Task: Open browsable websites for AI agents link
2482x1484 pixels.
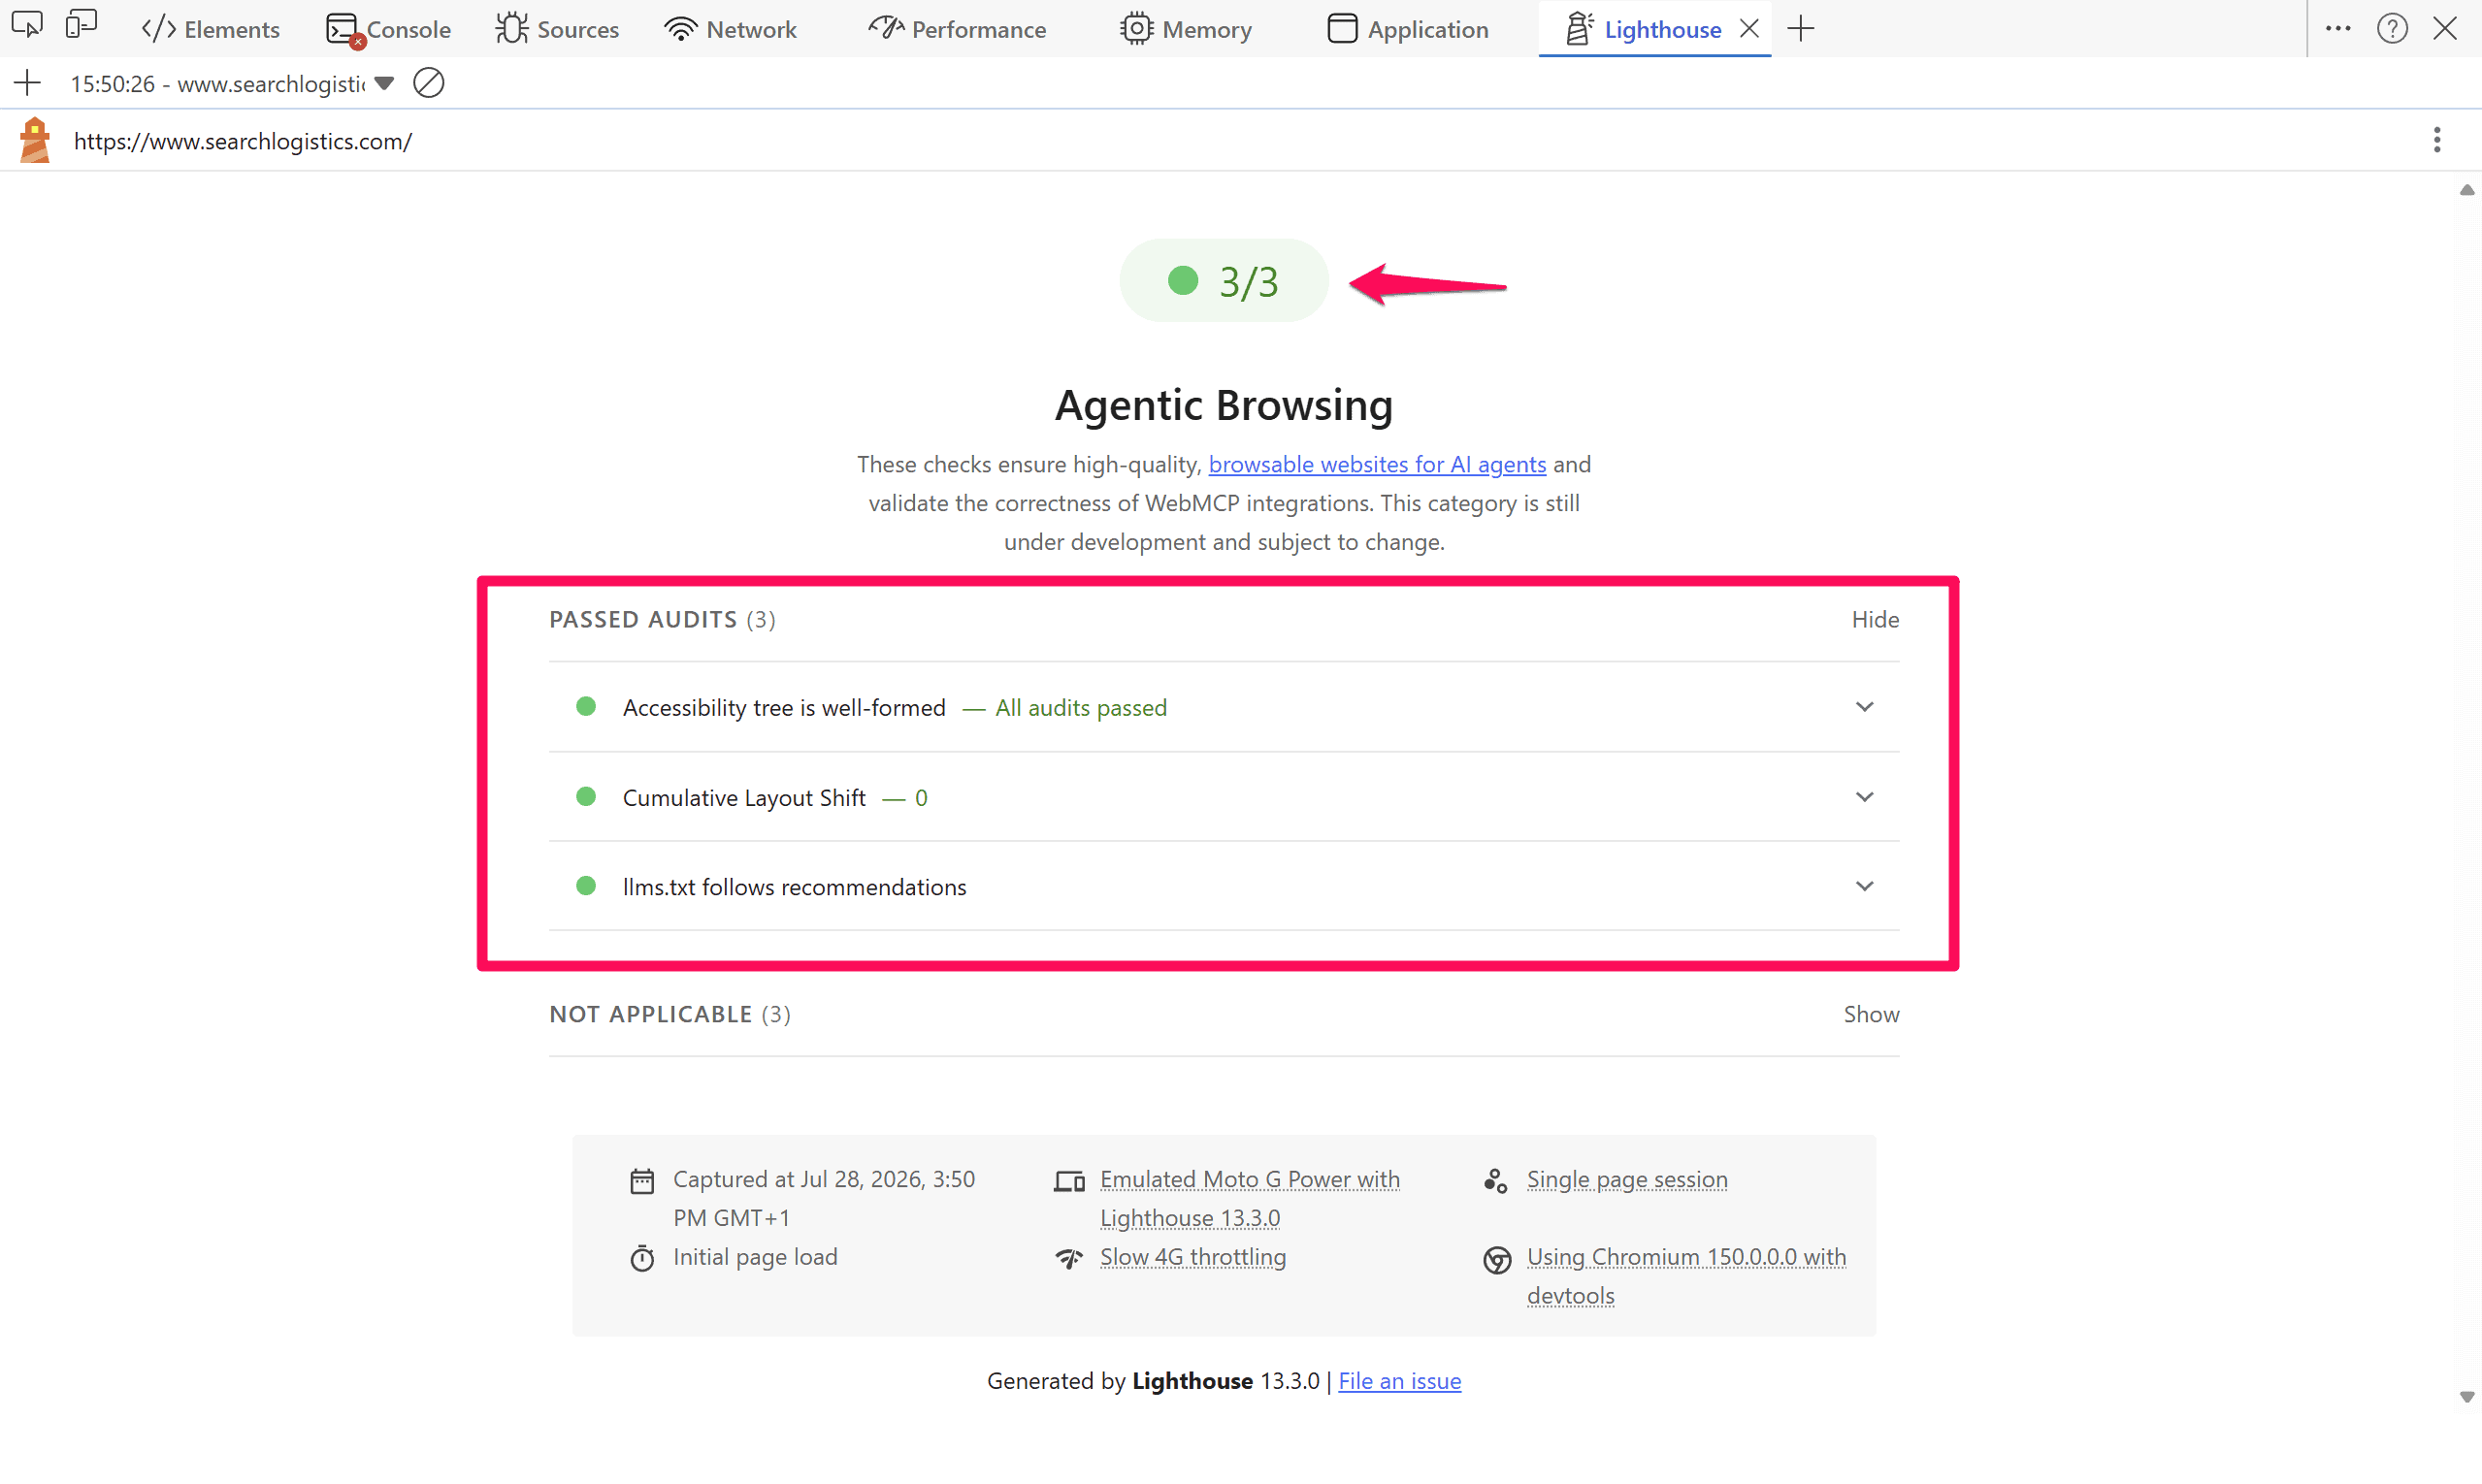Action: pyautogui.click(x=1377, y=464)
